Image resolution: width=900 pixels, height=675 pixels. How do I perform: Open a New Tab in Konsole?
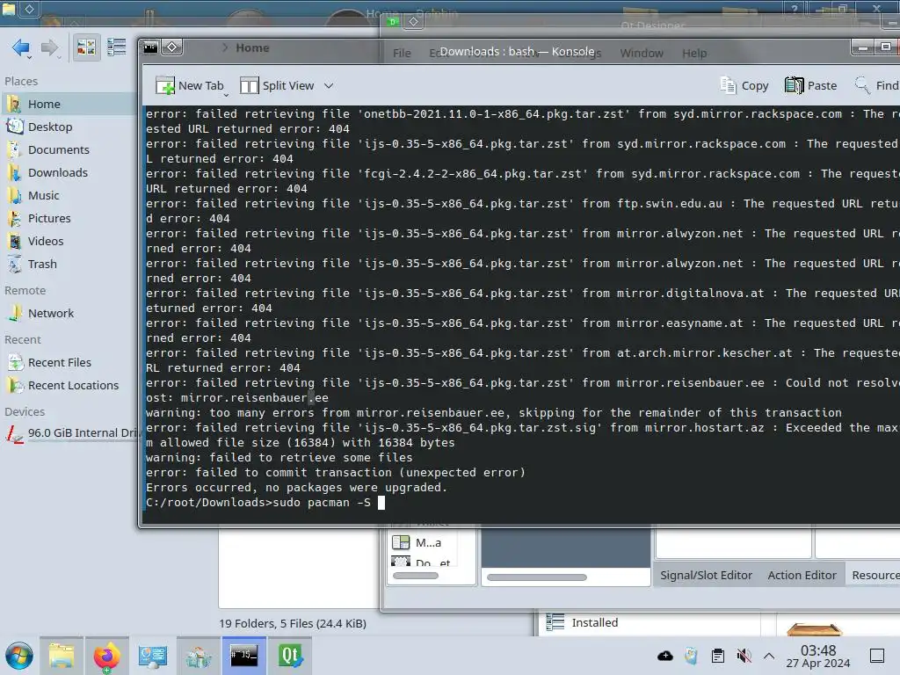pyautogui.click(x=190, y=85)
